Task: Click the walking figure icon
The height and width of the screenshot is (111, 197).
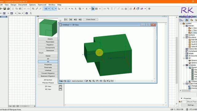Action: (31, 13)
